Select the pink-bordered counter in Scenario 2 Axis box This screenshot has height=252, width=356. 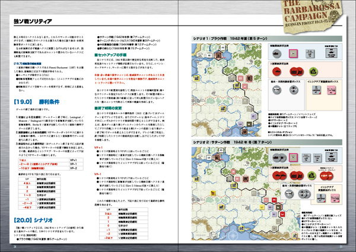coord(293,157)
